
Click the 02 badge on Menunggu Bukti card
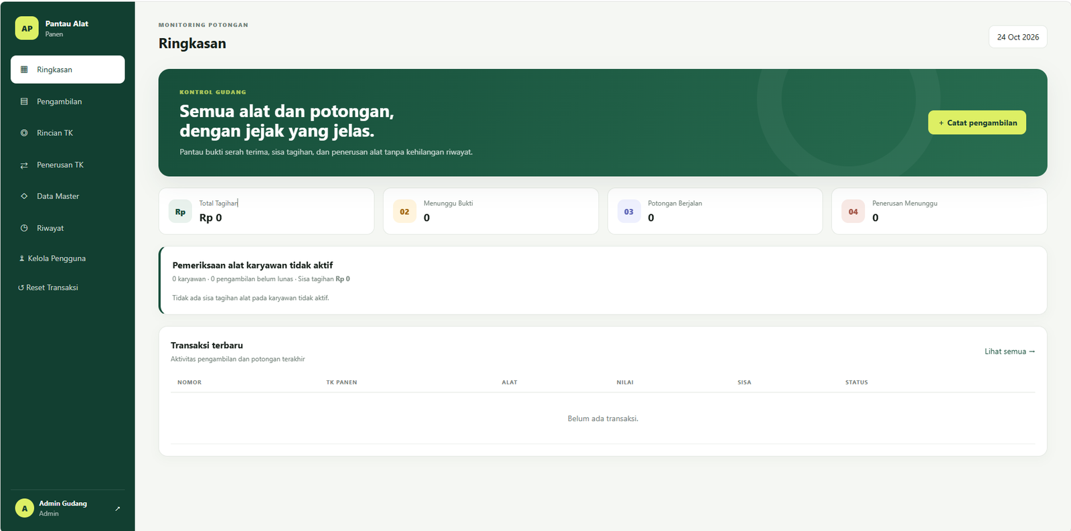[404, 212]
